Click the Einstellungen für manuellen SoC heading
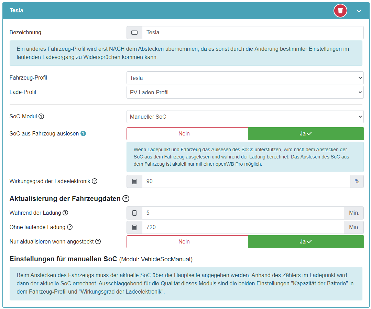 tap(63, 259)
